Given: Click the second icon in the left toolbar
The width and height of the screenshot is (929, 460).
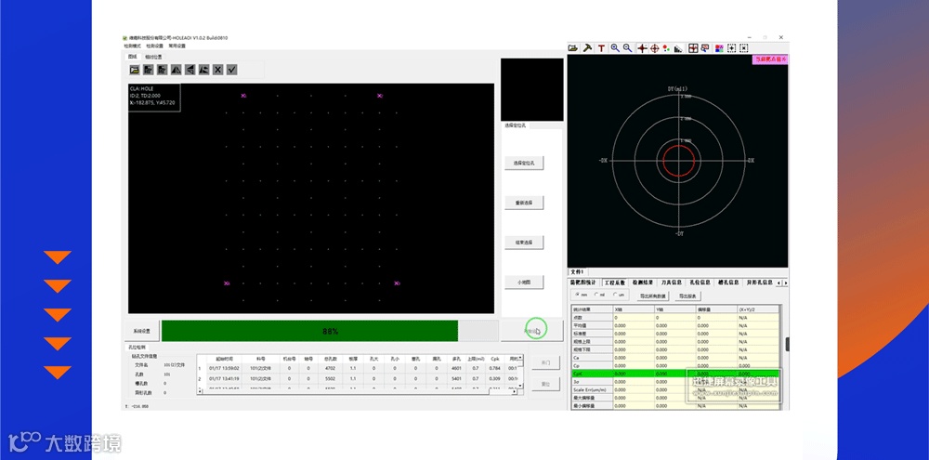Looking at the screenshot, I should [149, 70].
